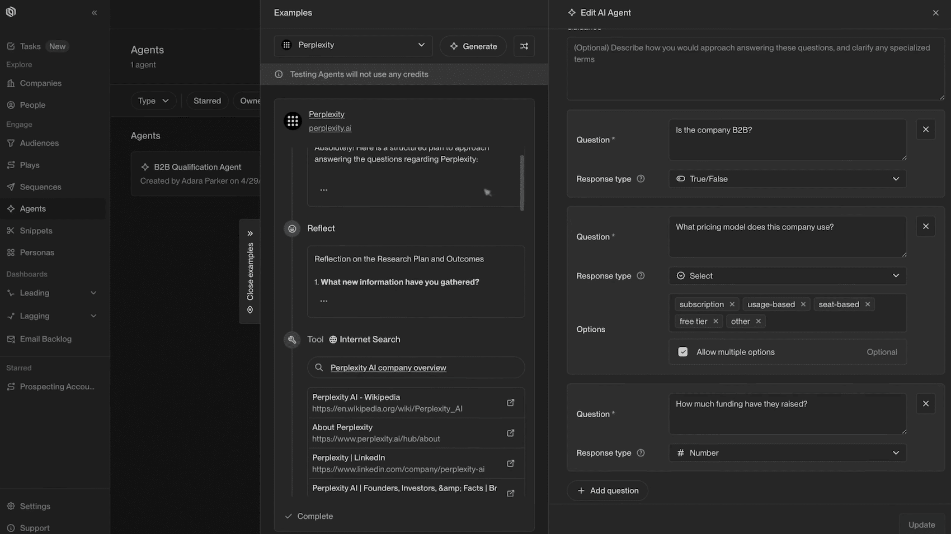Remove the pricing model question
This screenshot has height=534, width=951.
[926, 226]
